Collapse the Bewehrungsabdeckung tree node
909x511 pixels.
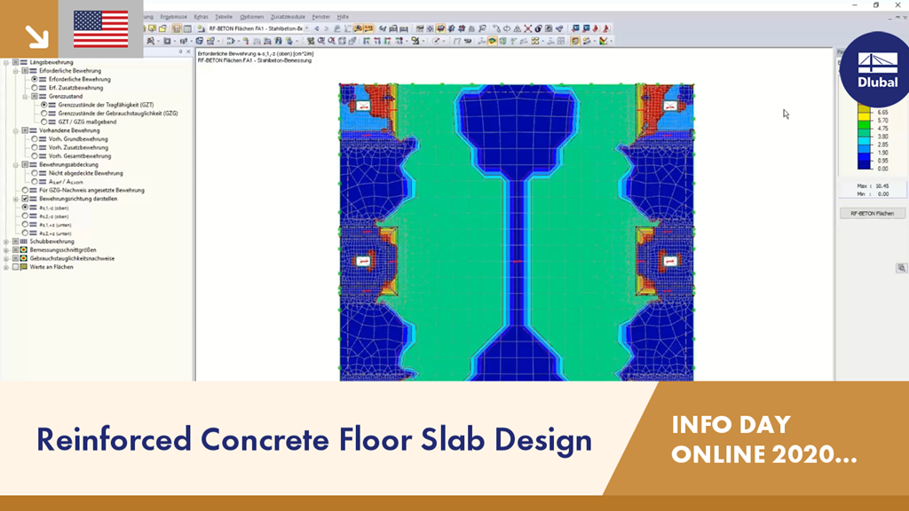(x=16, y=164)
